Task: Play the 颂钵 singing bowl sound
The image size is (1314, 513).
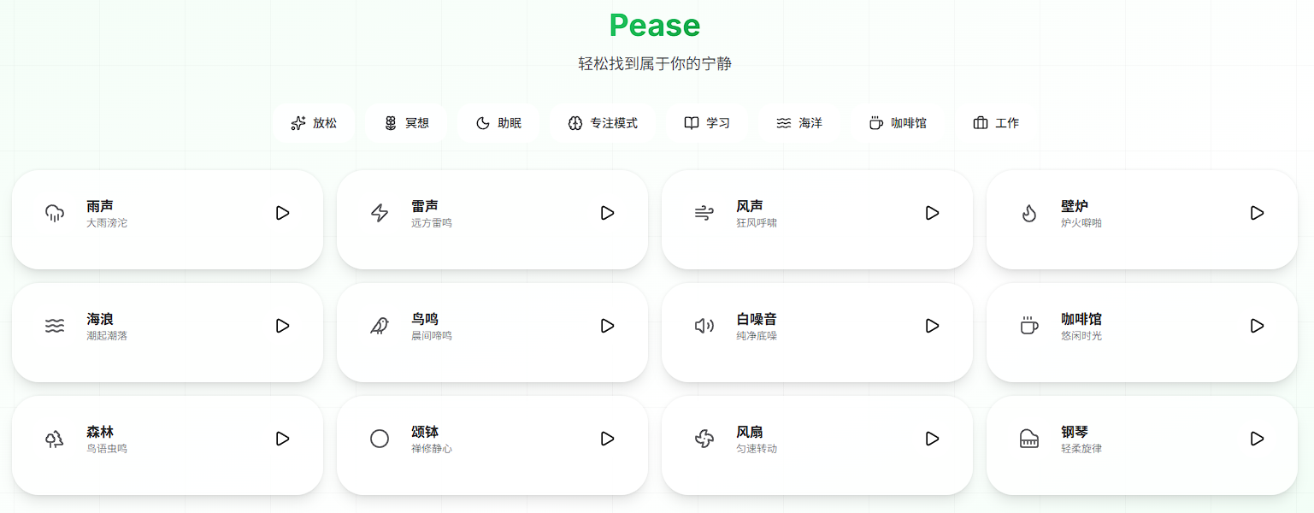Action: (608, 439)
